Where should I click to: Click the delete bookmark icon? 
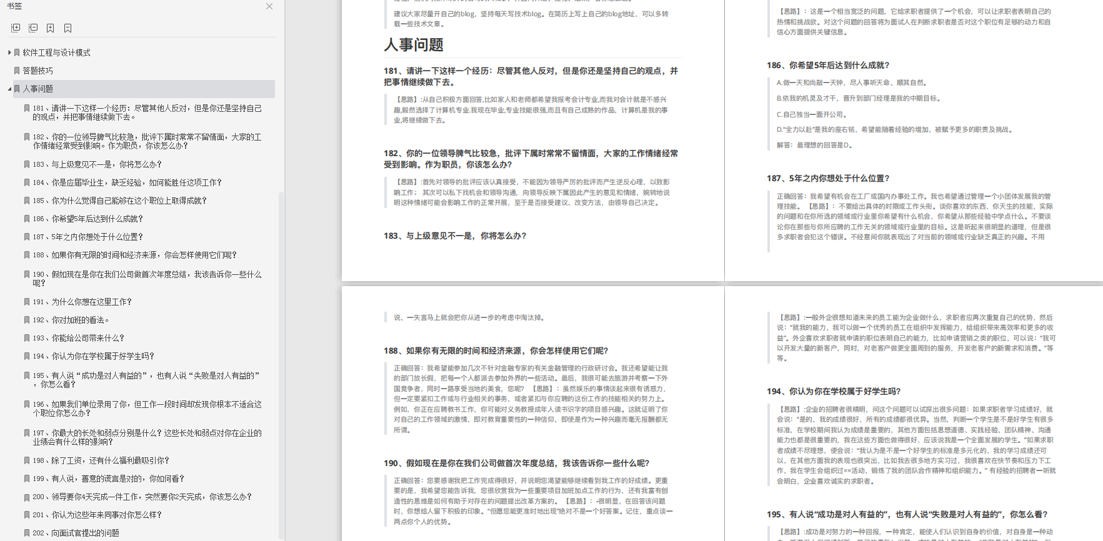pos(67,28)
